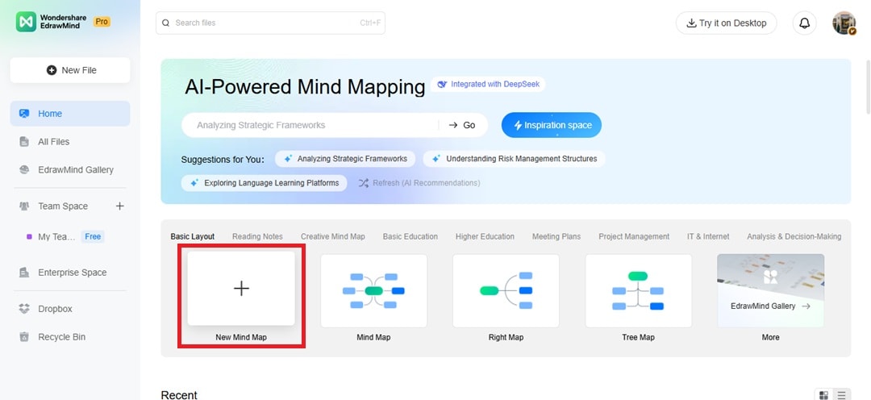Choose Analyzing Strategic Frameworks suggestion

click(345, 159)
